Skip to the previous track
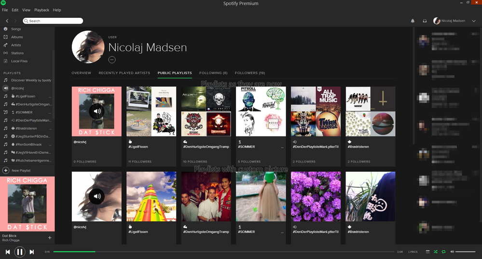The image size is (482, 259). (8, 252)
